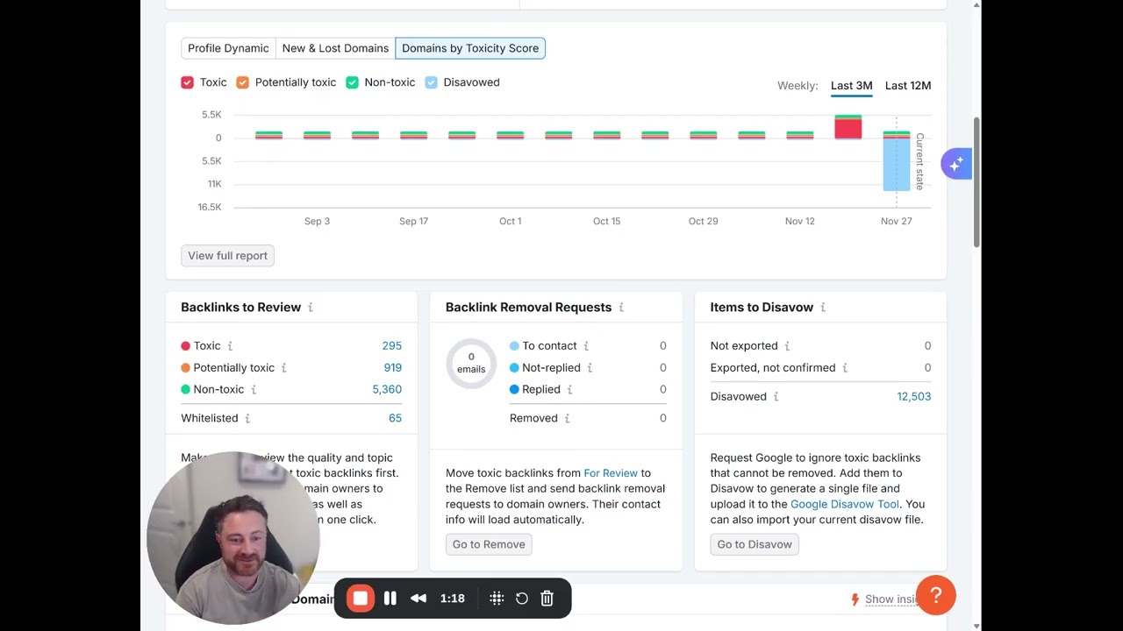Click the recorder drag grid icon
This screenshot has width=1123, height=631.
tap(497, 599)
